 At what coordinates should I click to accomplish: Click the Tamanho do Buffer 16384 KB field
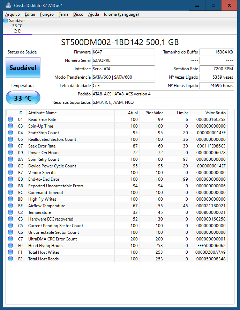point(217,52)
